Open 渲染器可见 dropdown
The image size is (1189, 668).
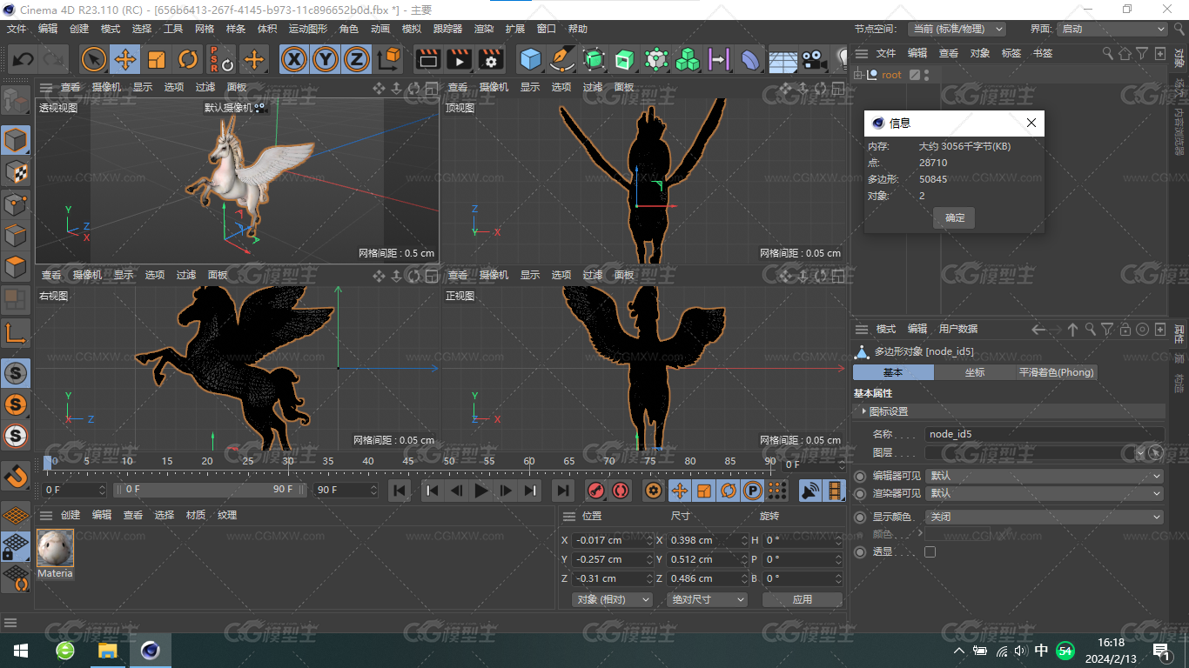click(x=1045, y=493)
